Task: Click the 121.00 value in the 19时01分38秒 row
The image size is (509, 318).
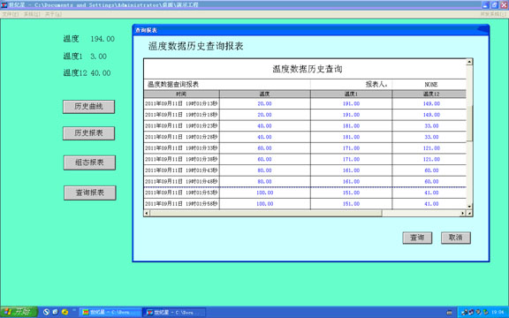Action: click(x=431, y=159)
